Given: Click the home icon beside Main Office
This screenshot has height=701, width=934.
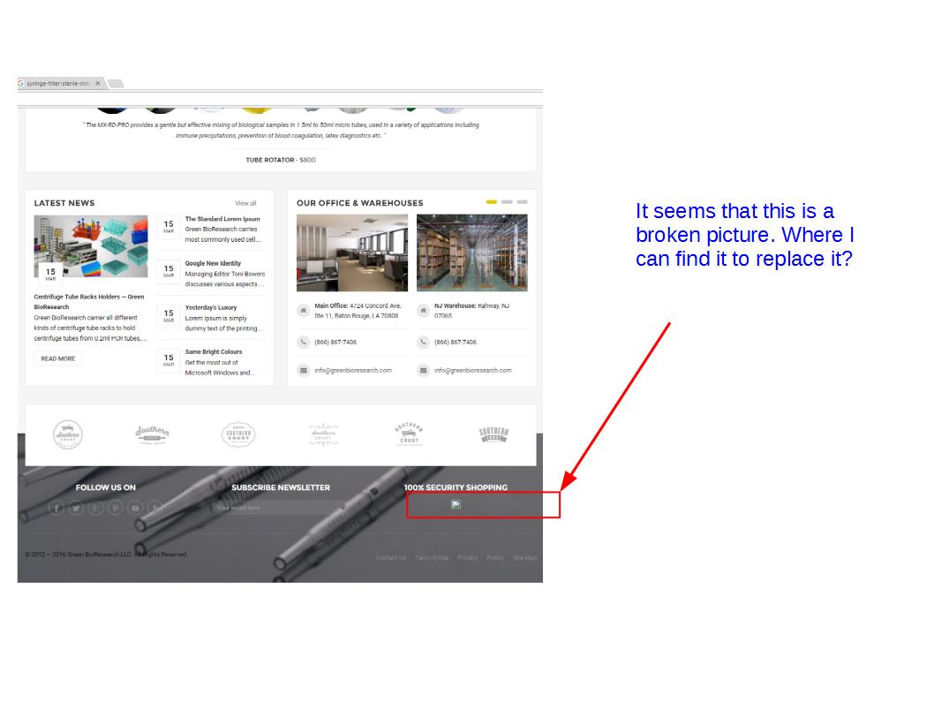Looking at the screenshot, I should 303,311.
